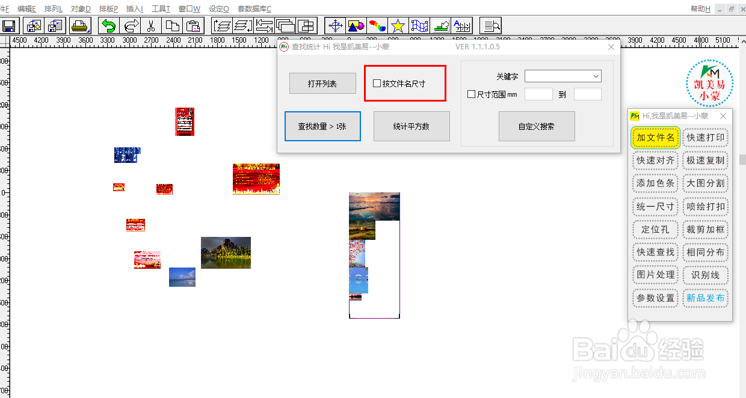Click the 统计平方数 button
This screenshot has height=398, width=746.
412,126
